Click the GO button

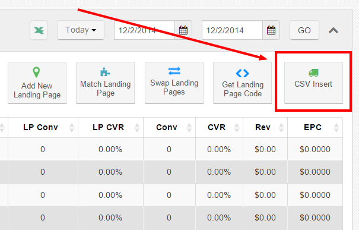click(x=304, y=30)
